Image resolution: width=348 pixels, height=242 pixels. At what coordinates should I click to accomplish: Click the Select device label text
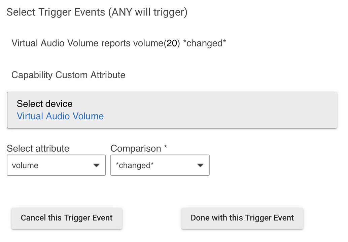pyautogui.click(x=44, y=103)
